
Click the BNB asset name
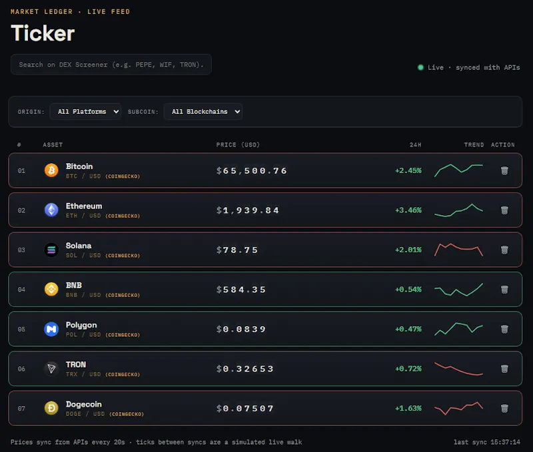click(x=74, y=286)
